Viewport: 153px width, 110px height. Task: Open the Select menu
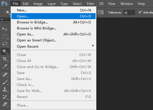[x=77, y=4]
